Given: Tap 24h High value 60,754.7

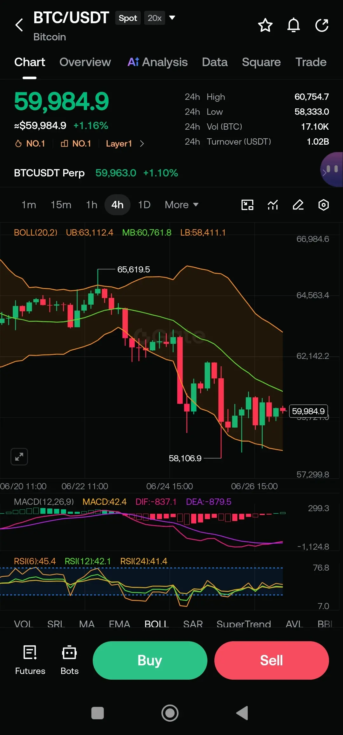Looking at the screenshot, I should 312,97.
